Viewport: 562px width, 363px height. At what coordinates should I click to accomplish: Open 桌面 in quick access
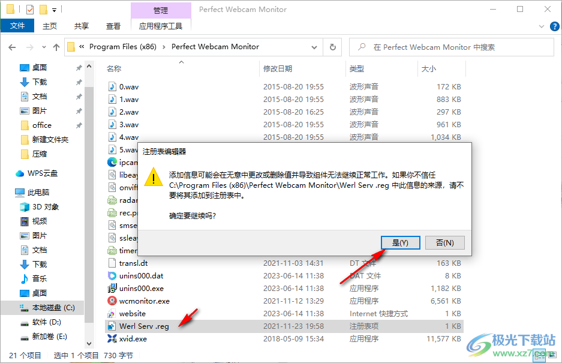coord(40,67)
